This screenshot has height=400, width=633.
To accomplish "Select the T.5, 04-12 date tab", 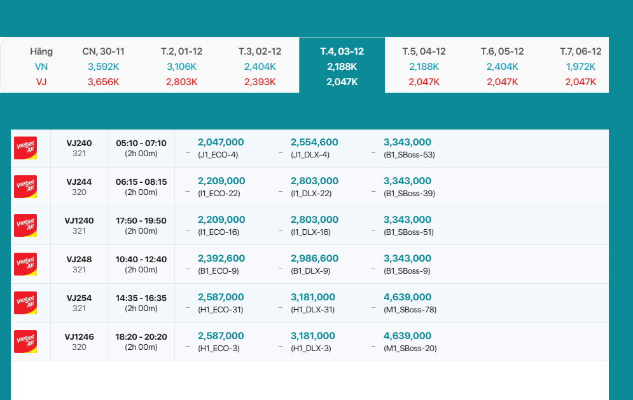I will pyautogui.click(x=424, y=65).
